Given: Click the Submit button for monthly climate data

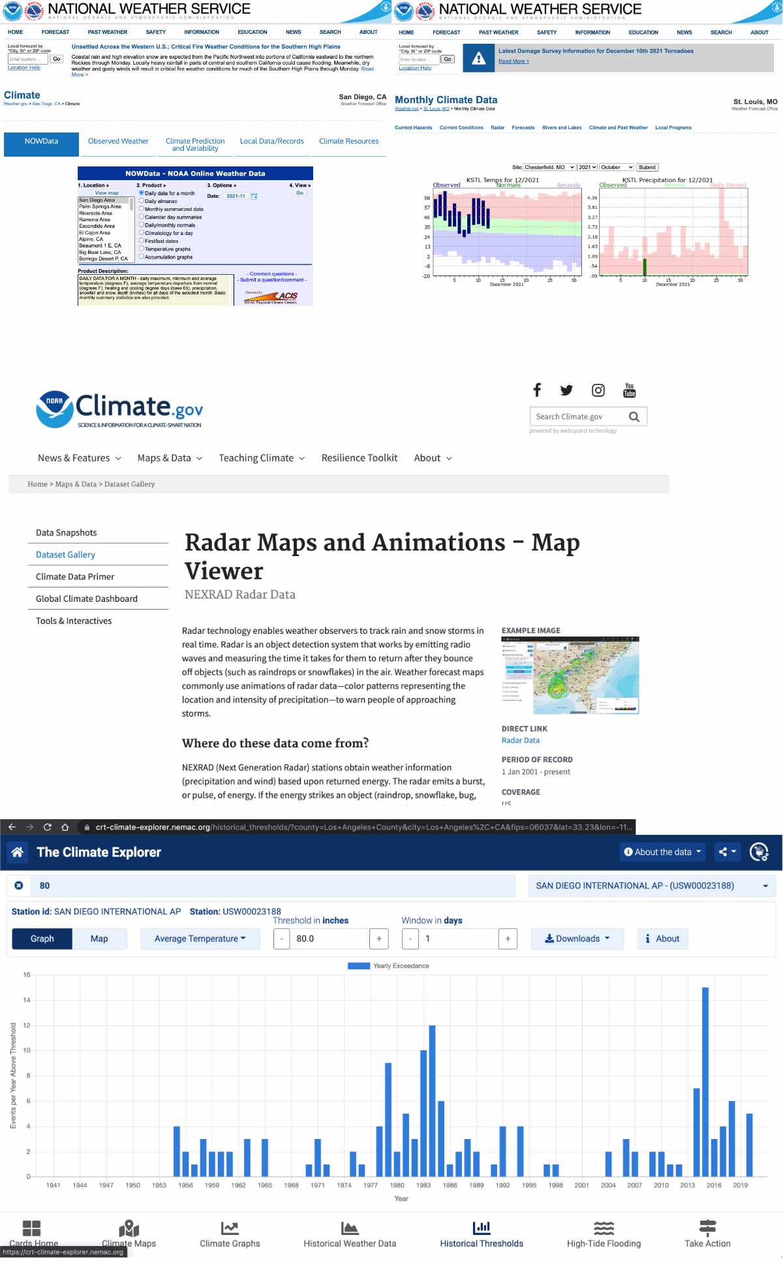Looking at the screenshot, I should (x=647, y=167).
